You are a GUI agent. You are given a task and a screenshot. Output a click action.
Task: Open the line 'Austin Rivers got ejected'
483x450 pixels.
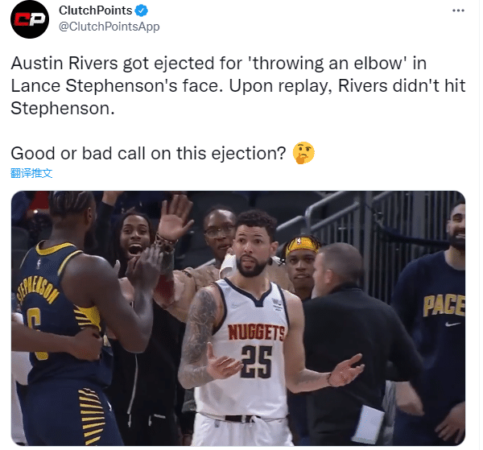click(x=219, y=63)
